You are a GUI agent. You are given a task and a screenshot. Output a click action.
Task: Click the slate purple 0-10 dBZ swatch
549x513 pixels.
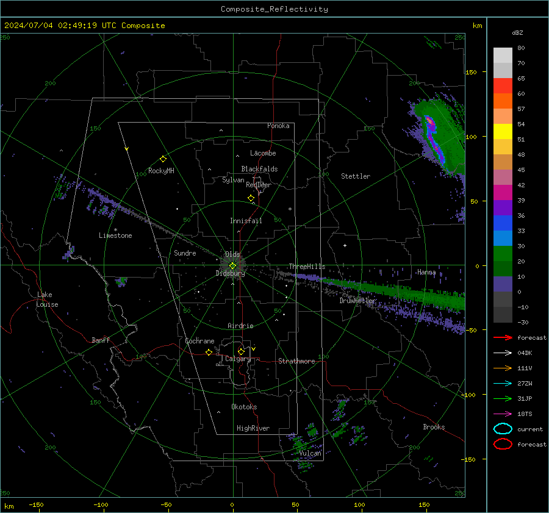click(x=503, y=284)
